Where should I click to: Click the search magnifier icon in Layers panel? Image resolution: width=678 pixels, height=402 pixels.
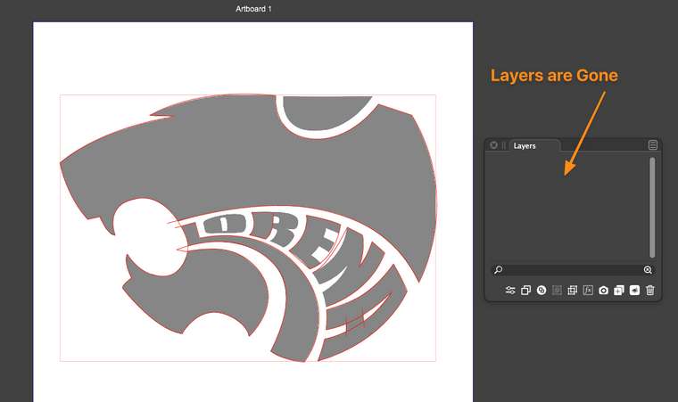[x=498, y=270]
